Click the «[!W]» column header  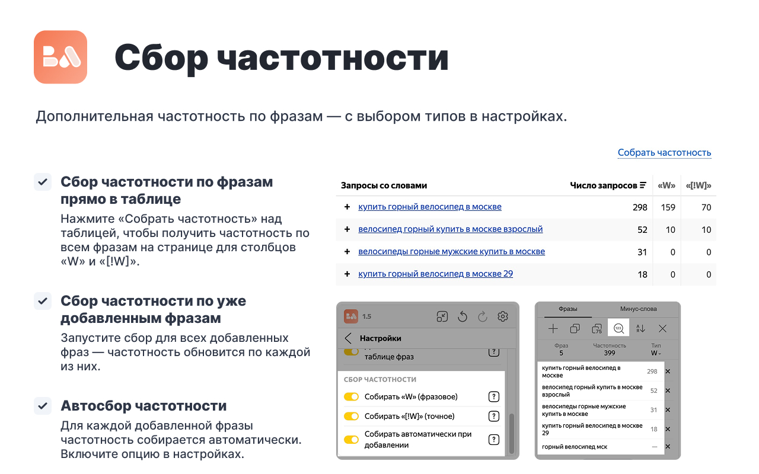click(x=699, y=185)
